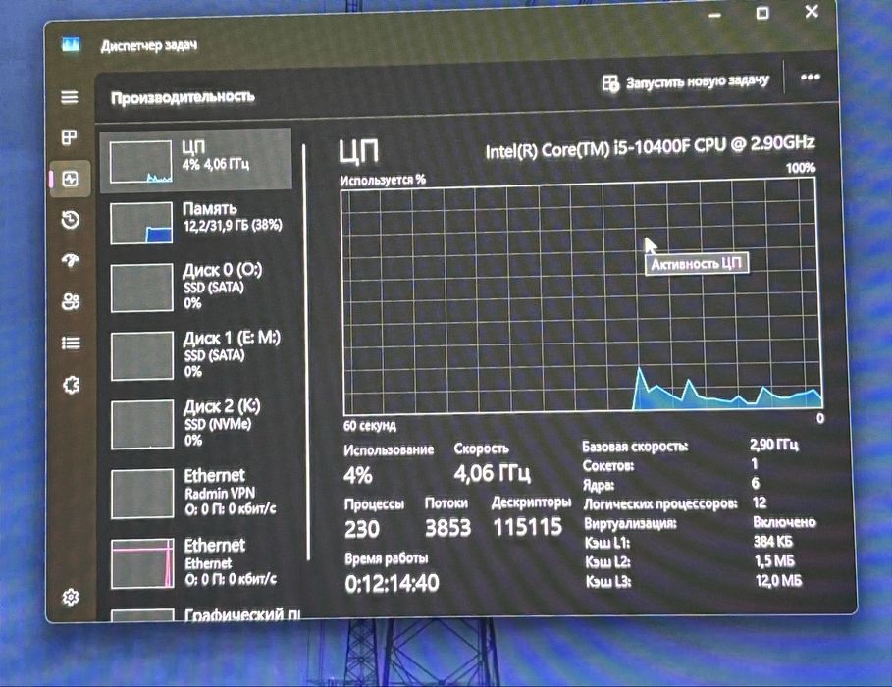Open the hamburger navigation menu
The width and height of the screenshot is (892, 687).
(70, 97)
